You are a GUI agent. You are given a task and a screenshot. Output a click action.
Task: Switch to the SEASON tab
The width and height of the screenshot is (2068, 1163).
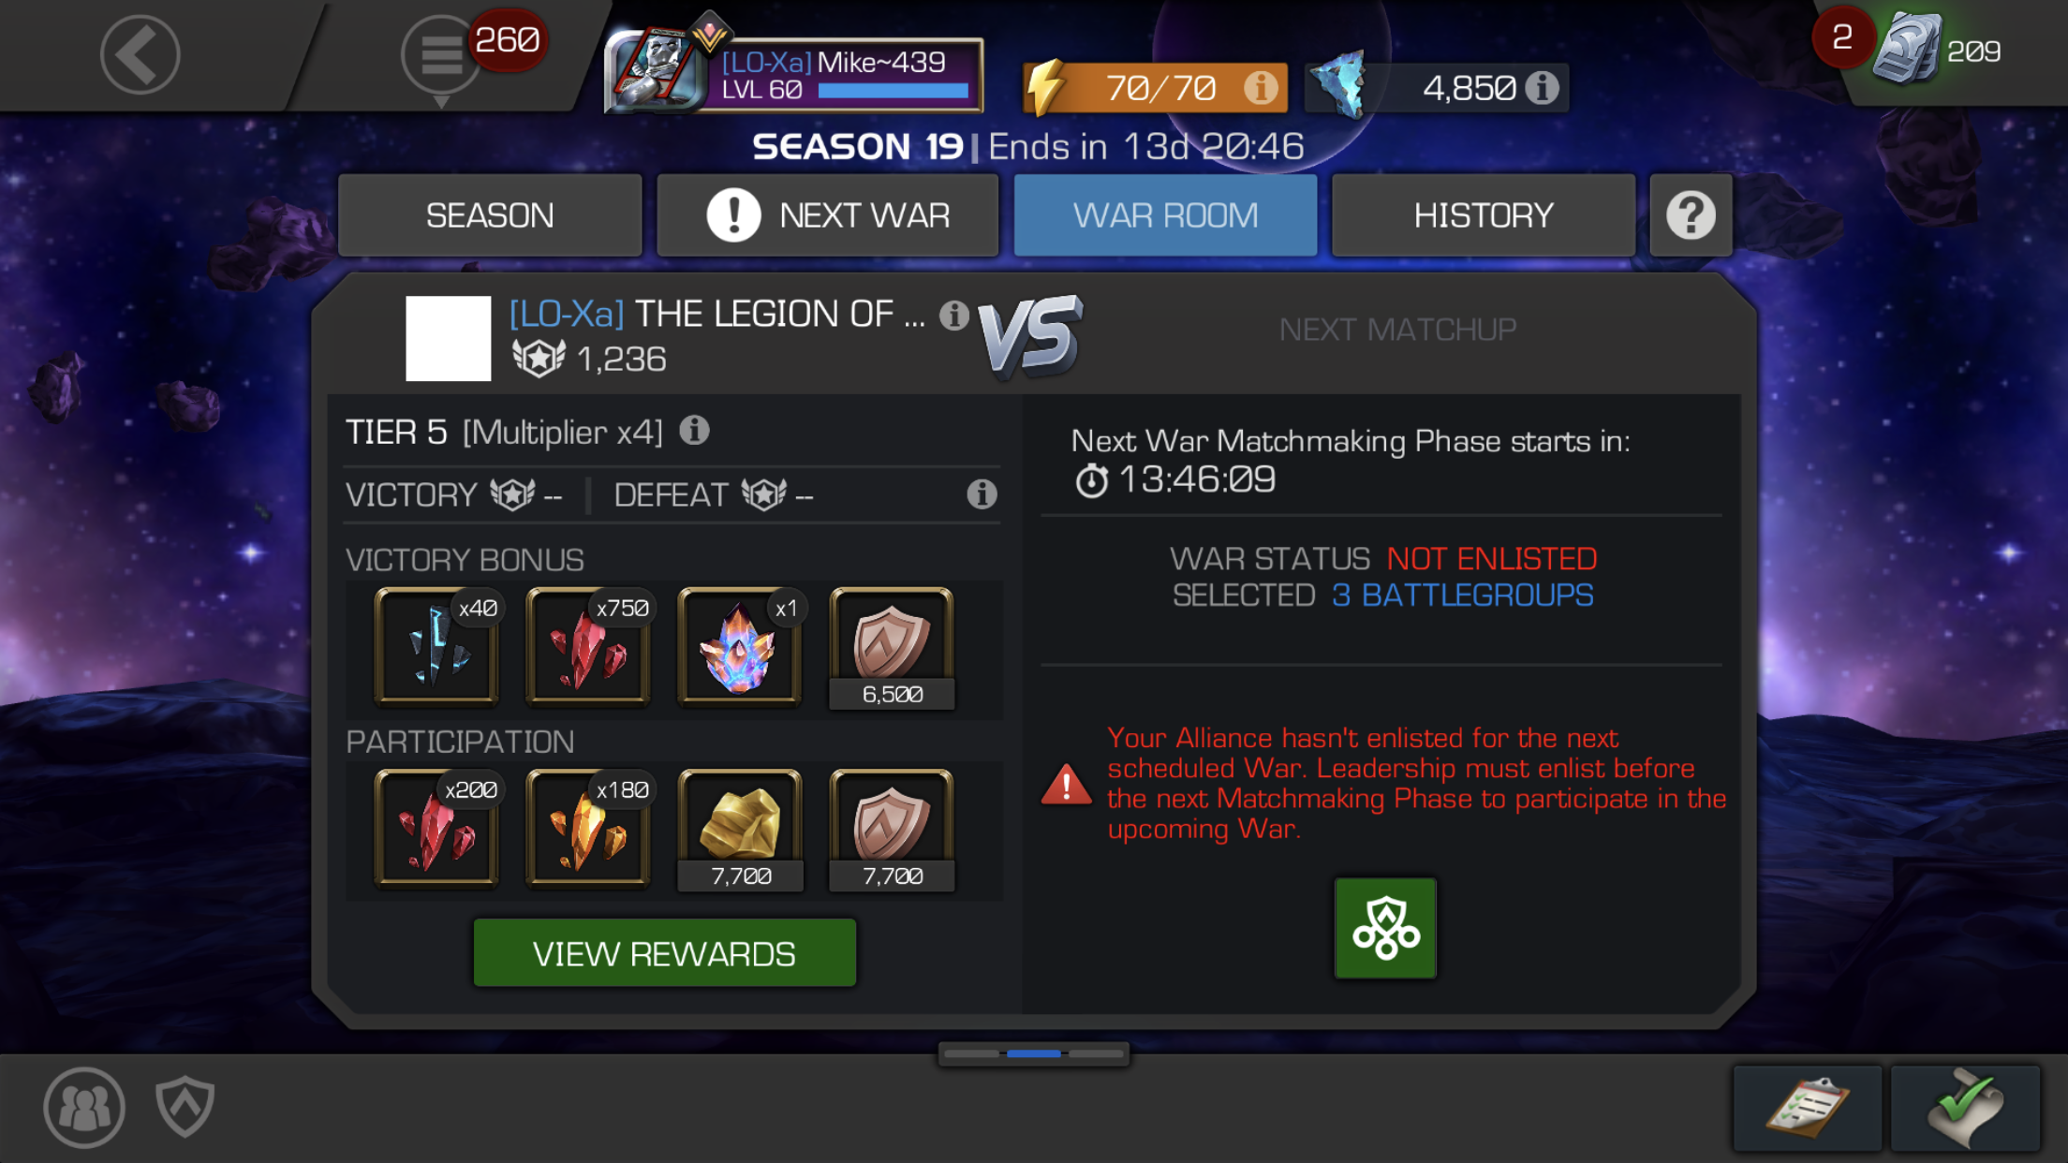click(x=490, y=215)
